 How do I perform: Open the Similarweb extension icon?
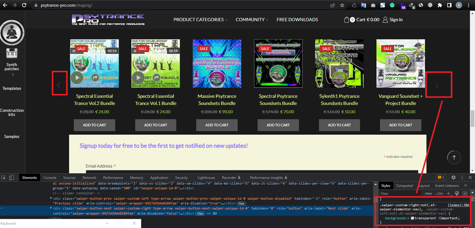pos(421,5)
